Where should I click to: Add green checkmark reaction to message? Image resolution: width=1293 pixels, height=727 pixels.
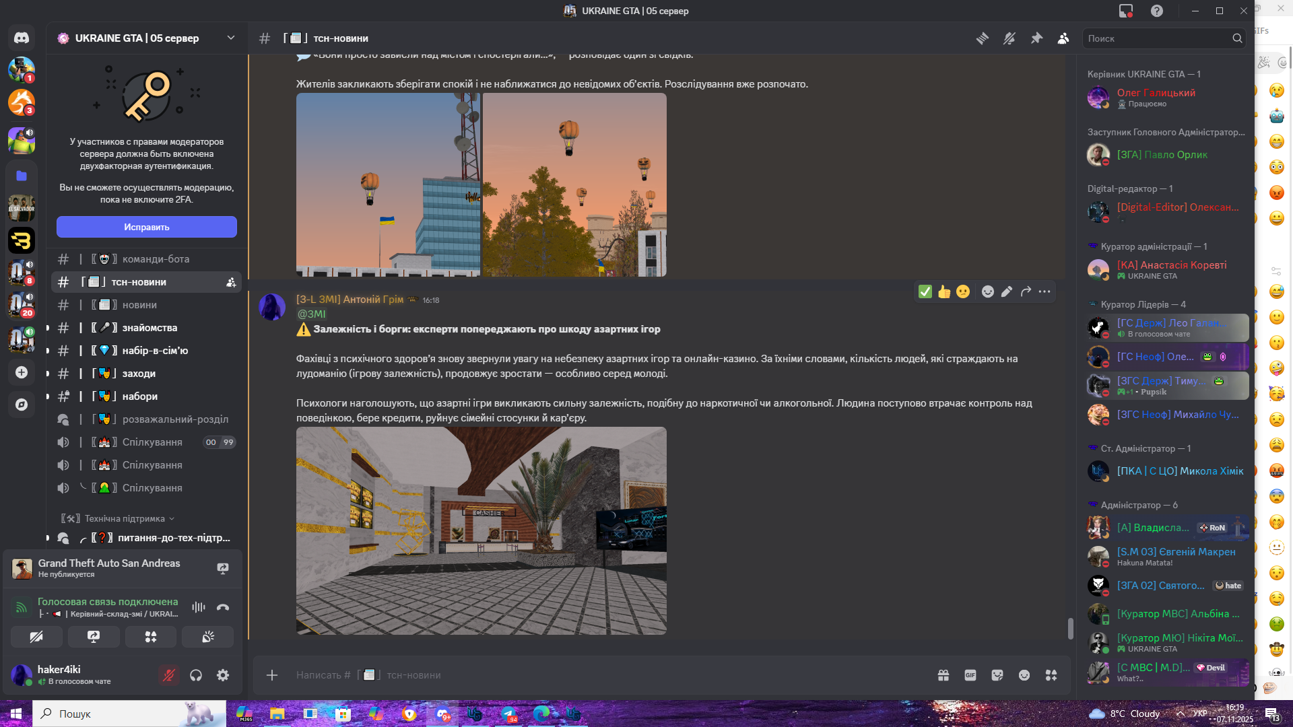point(925,291)
